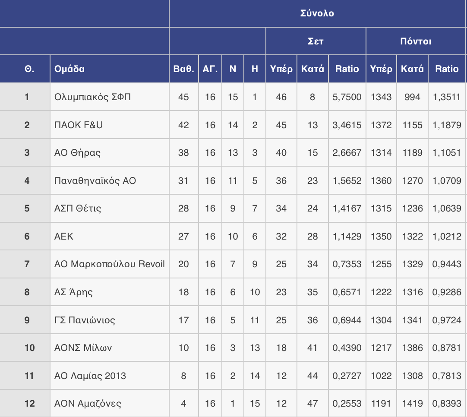Click the set ratio 0,2727

(x=347, y=376)
